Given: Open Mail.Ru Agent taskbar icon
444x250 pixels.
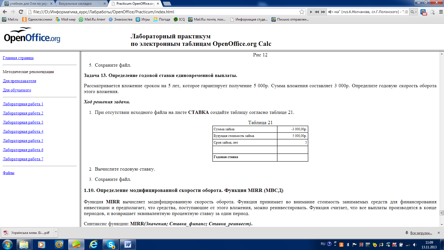Looking at the screenshot, I should click(59, 244).
